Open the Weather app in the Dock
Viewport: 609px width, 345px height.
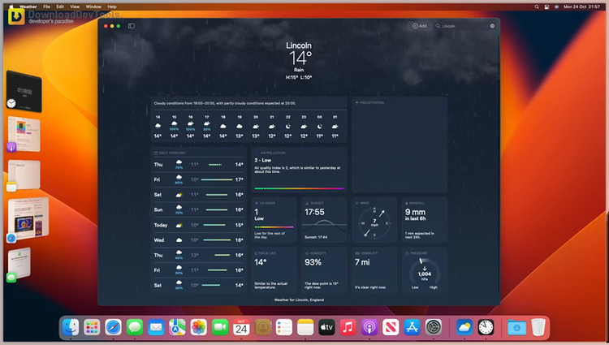[464, 327]
